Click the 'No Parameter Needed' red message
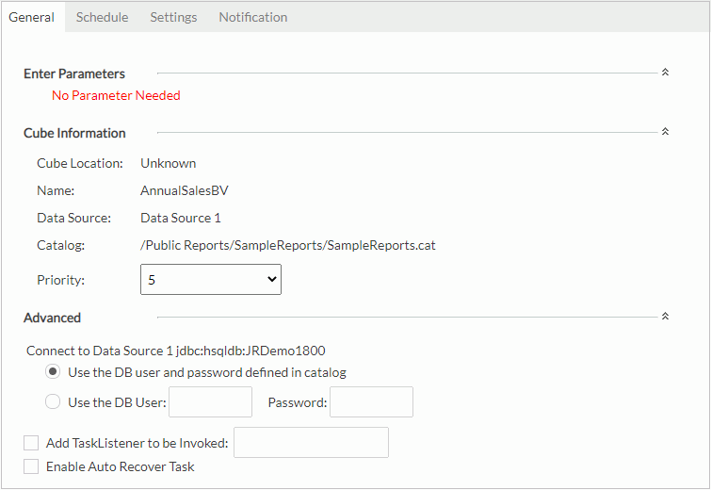711x490 pixels. coord(116,95)
